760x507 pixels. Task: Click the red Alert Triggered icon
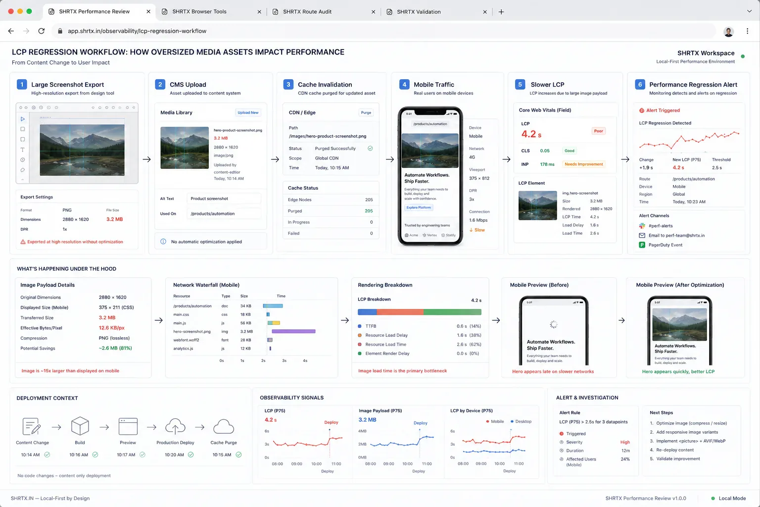click(642, 110)
